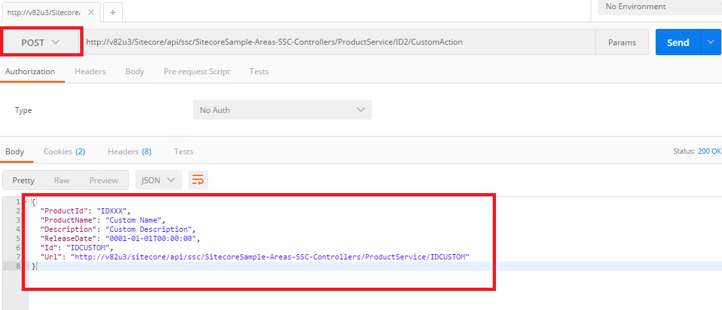This screenshot has width=722, height=310.
Task: Click inside the request URL field
Action: pyautogui.click(x=338, y=43)
